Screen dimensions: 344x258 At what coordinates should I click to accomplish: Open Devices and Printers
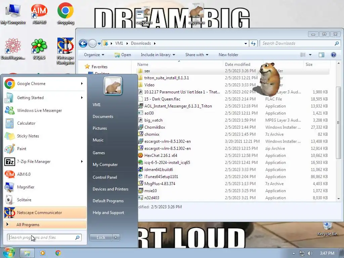[110, 189]
